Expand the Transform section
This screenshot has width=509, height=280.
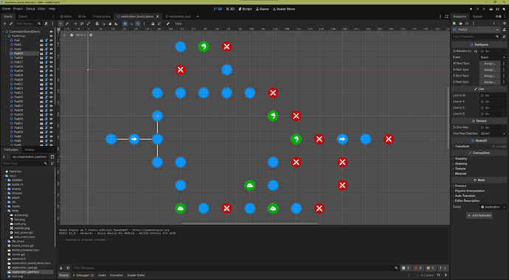[x=479, y=147]
